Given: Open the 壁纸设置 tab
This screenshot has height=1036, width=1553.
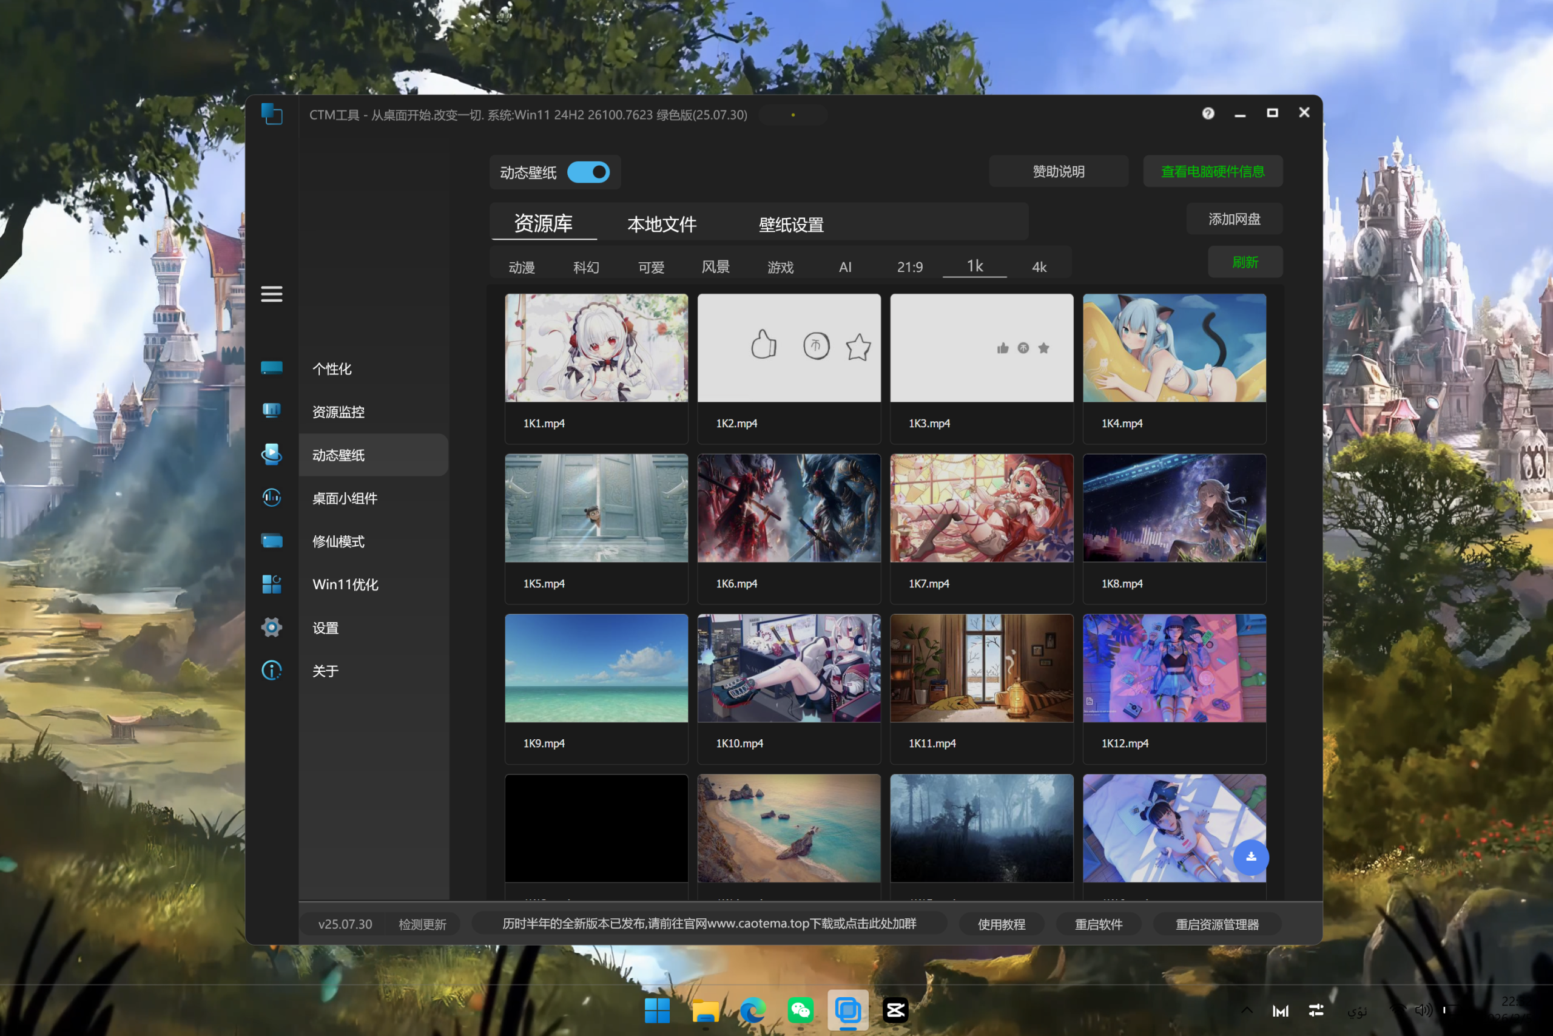Looking at the screenshot, I should click(x=791, y=225).
